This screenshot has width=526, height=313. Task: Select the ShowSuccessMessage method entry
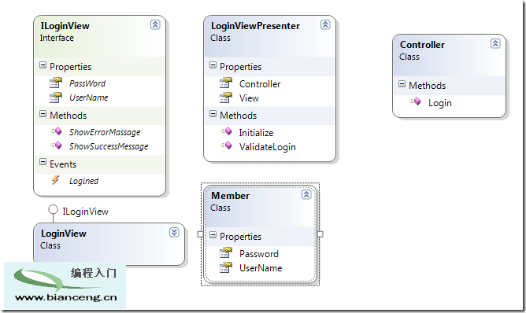point(109,146)
